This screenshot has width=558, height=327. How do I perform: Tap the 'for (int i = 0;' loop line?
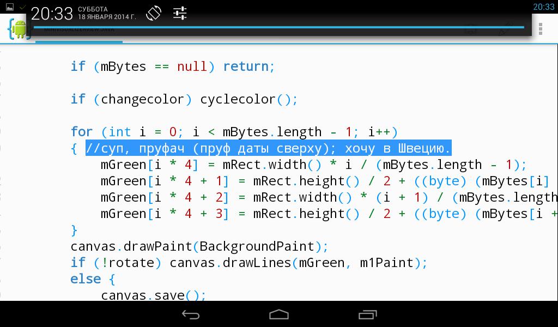tap(234, 132)
